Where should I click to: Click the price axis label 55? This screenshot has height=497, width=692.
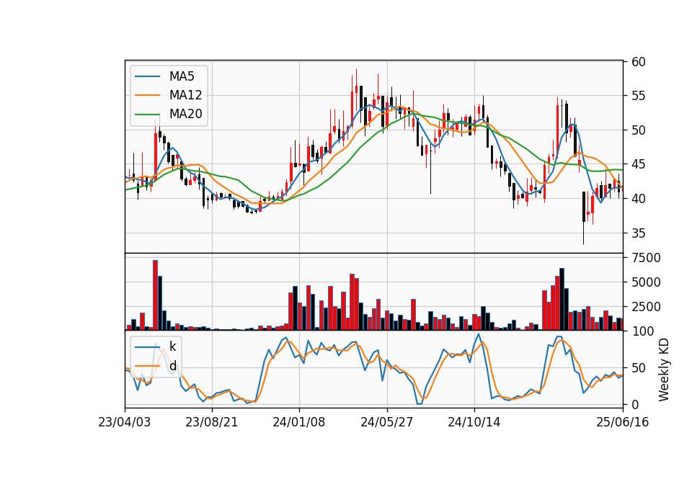(x=638, y=96)
